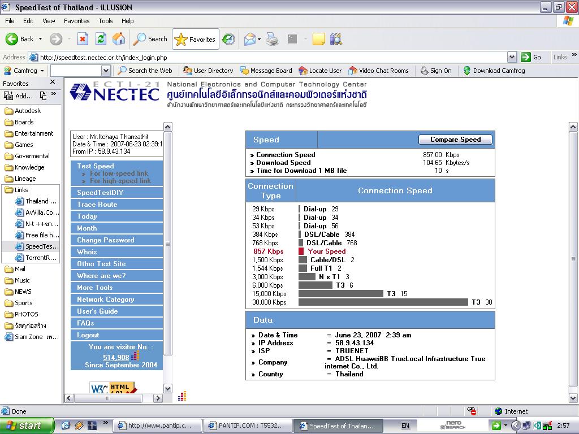Click Logout in the sidebar menu
The height and width of the screenshot is (434, 579).
[116, 335]
